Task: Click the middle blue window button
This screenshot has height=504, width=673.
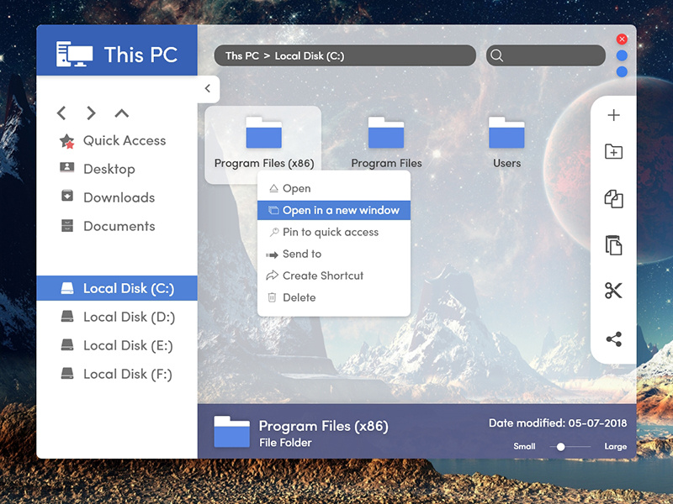Action: [622, 55]
